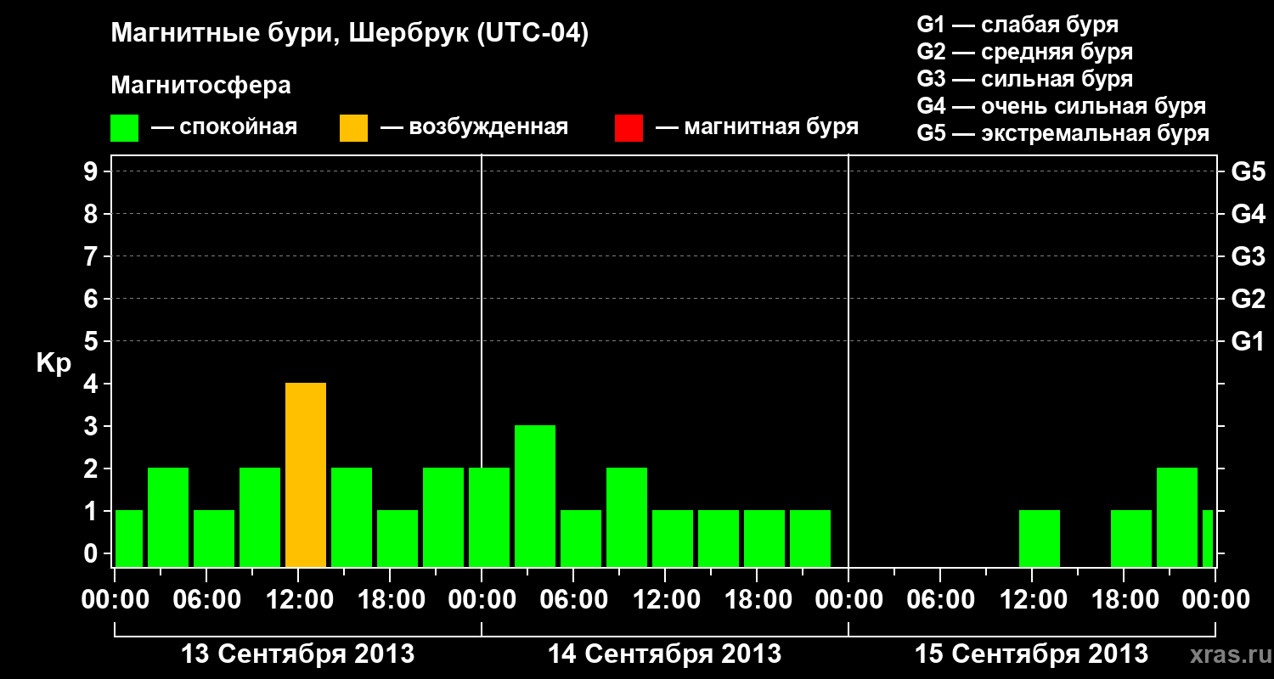The width and height of the screenshot is (1274, 679).
Task: Click the Kp 2 bar at 21:00 on 15 September
Action: pos(1177,518)
